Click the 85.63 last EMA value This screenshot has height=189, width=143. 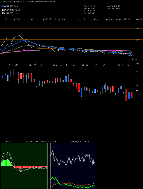point(134,60)
